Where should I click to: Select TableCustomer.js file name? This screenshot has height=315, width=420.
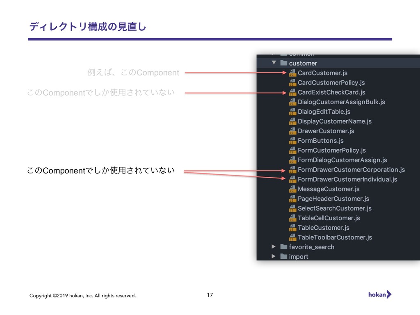coord(324,227)
